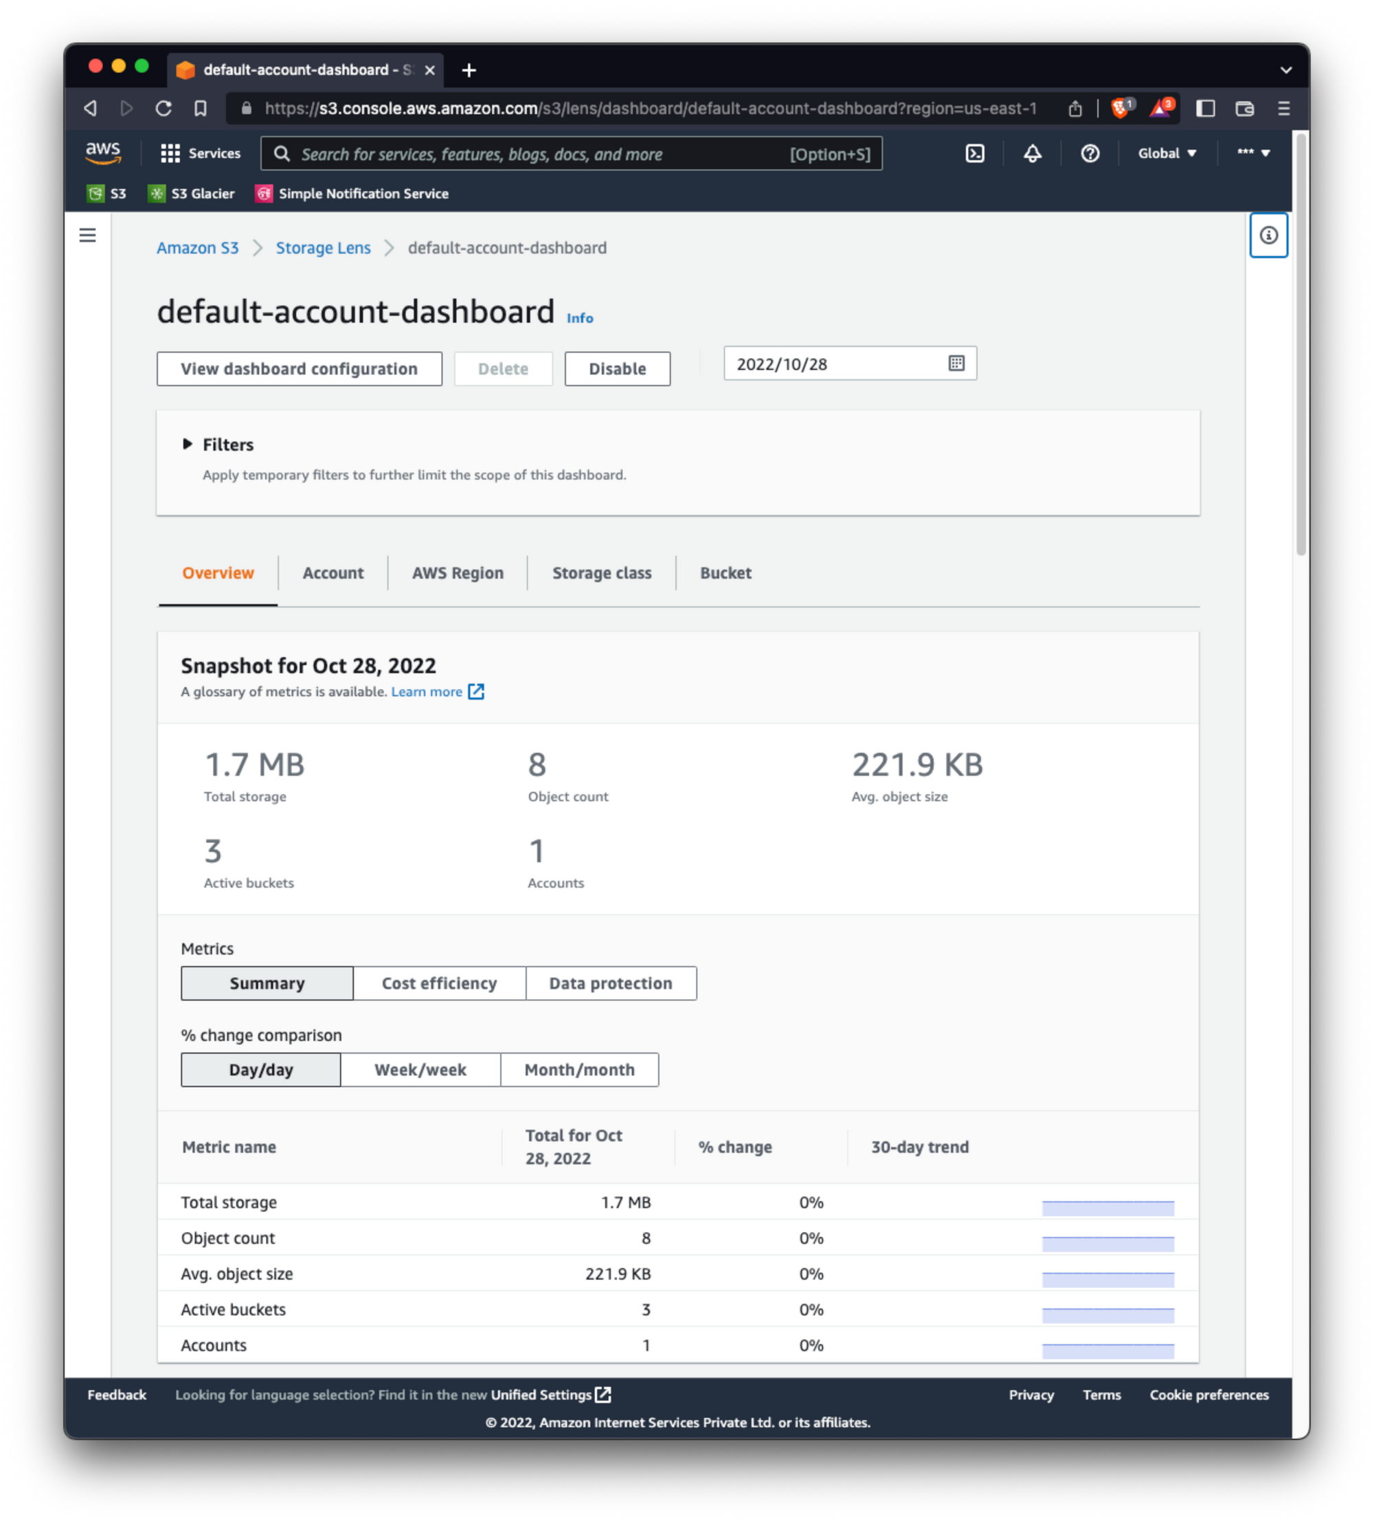Select Day/day change comparison
The width and height of the screenshot is (1374, 1524).
click(x=261, y=1068)
